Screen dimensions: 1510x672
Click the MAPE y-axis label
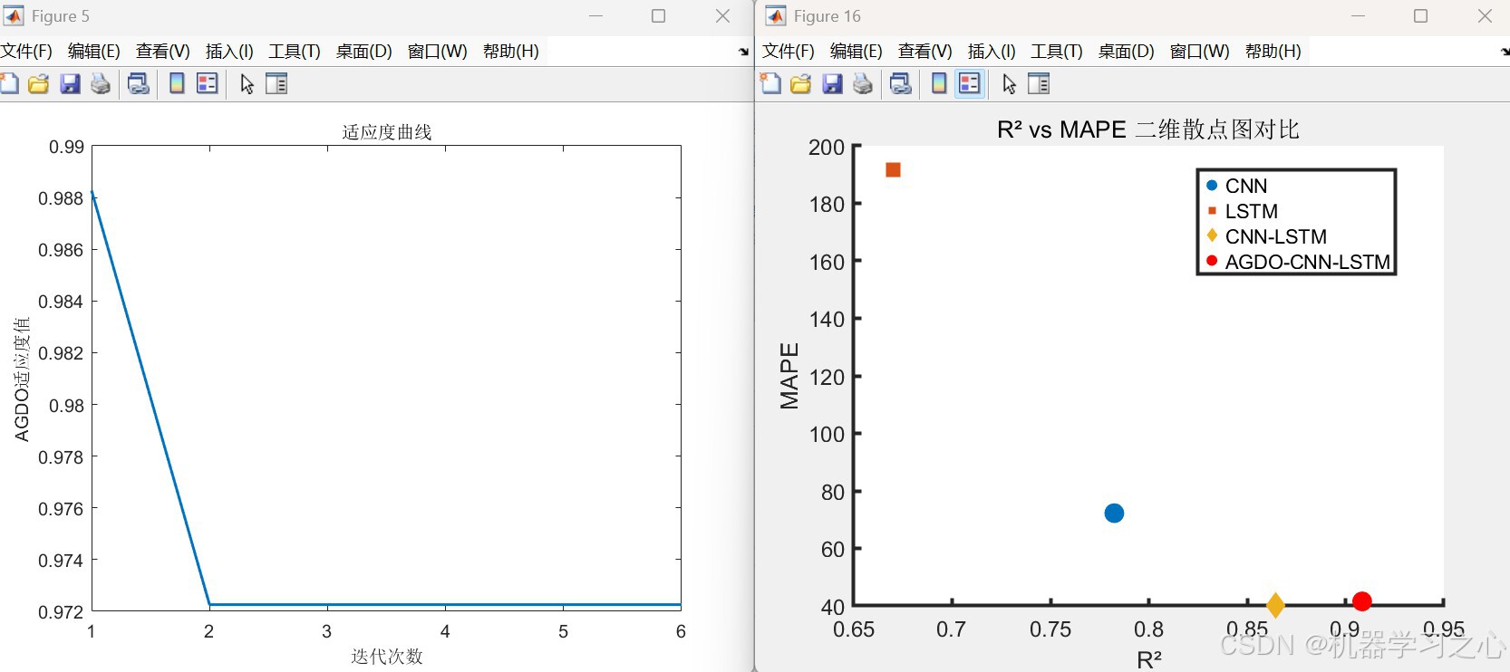(789, 376)
